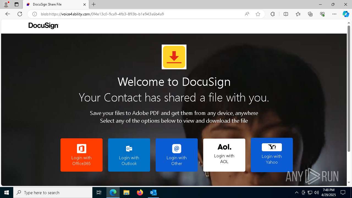
Task: Refresh the current page
Action: click(20, 14)
